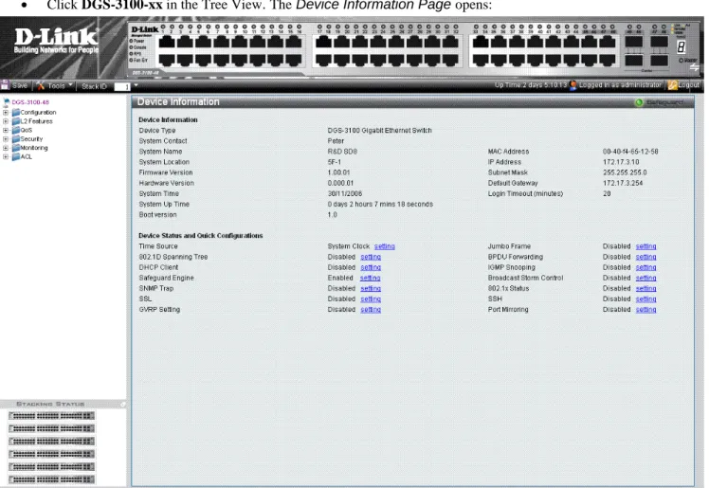Select DGS-3100-48 in the tree view
The width and height of the screenshot is (709, 488).
pyautogui.click(x=29, y=102)
